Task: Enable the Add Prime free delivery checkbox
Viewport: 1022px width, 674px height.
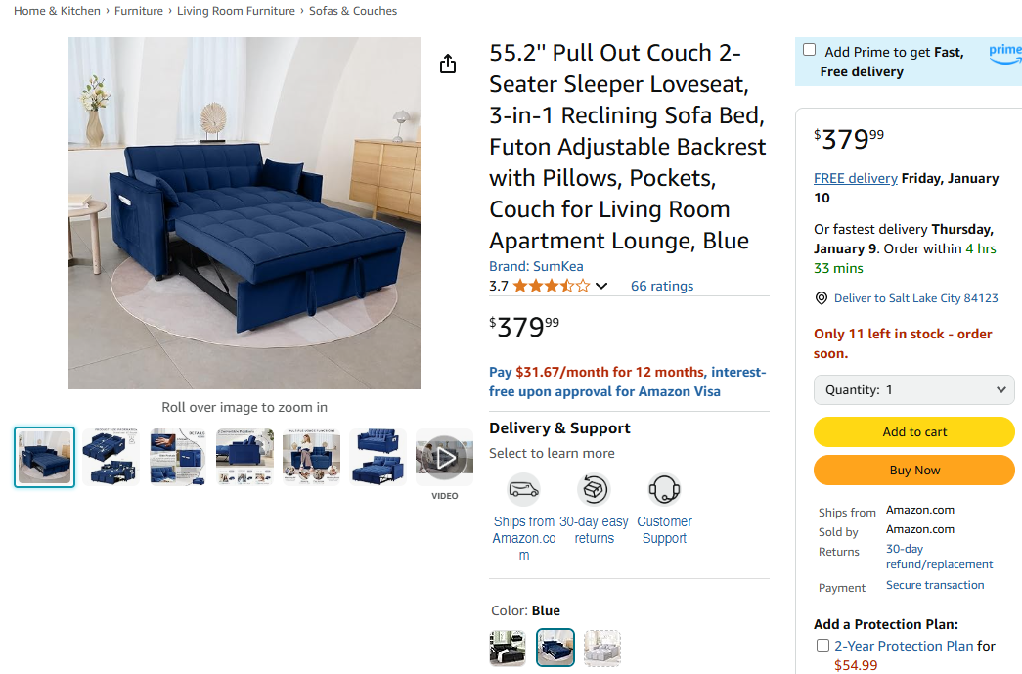Action: coord(808,49)
